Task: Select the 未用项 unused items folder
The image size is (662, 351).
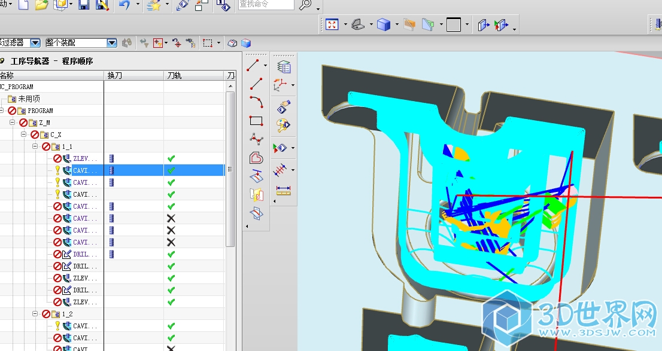Action: (x=29, y=99)
